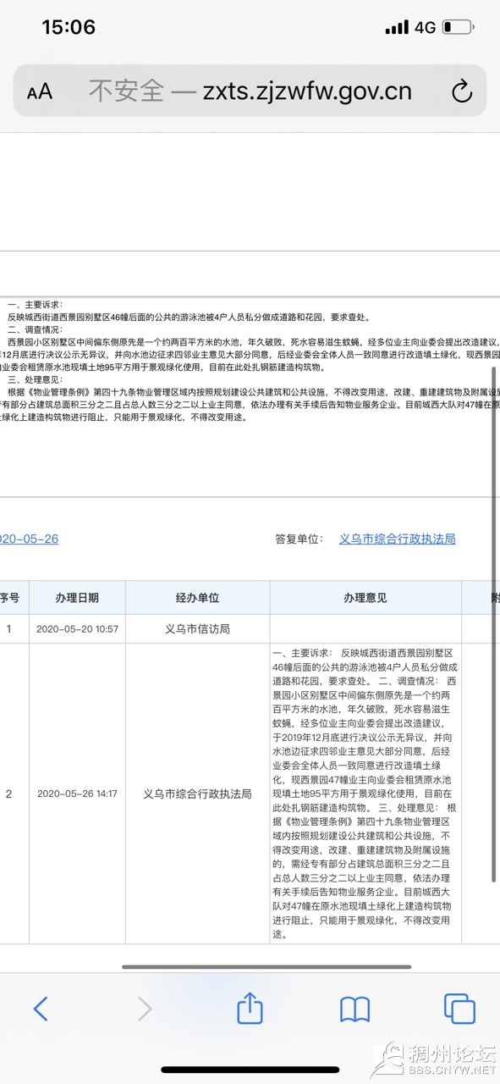Tap the cellular signal bars
Screen dimensions: 500x1084
396,27
